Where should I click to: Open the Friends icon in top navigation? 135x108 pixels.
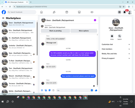click(x=54, y=12)
